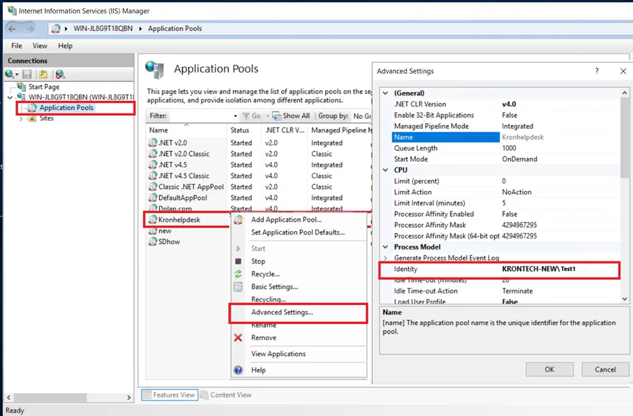
Task: Open the Filter dropdown arrow
Action: [236, 116]
